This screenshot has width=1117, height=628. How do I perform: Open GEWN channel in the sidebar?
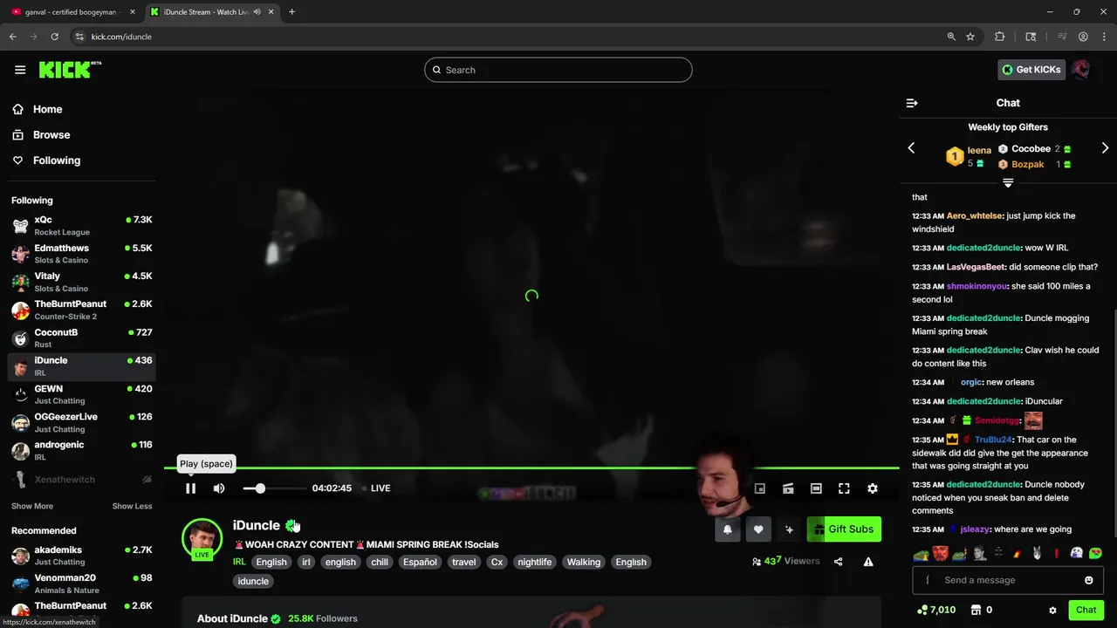tap(82, 394)
